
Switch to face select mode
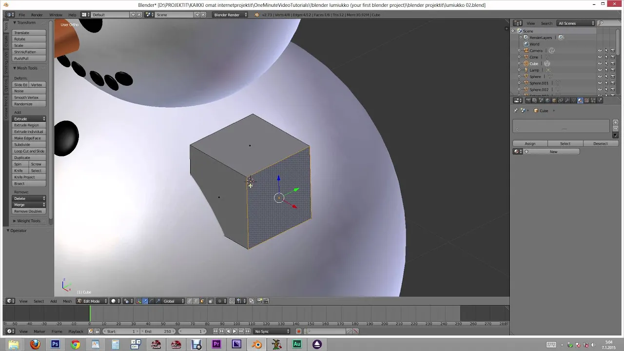coord(202,301)
